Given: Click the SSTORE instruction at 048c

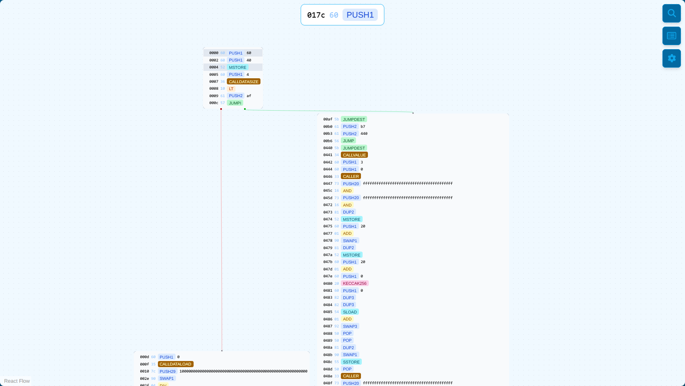Looking at the screenshot, I should (351, 362).
